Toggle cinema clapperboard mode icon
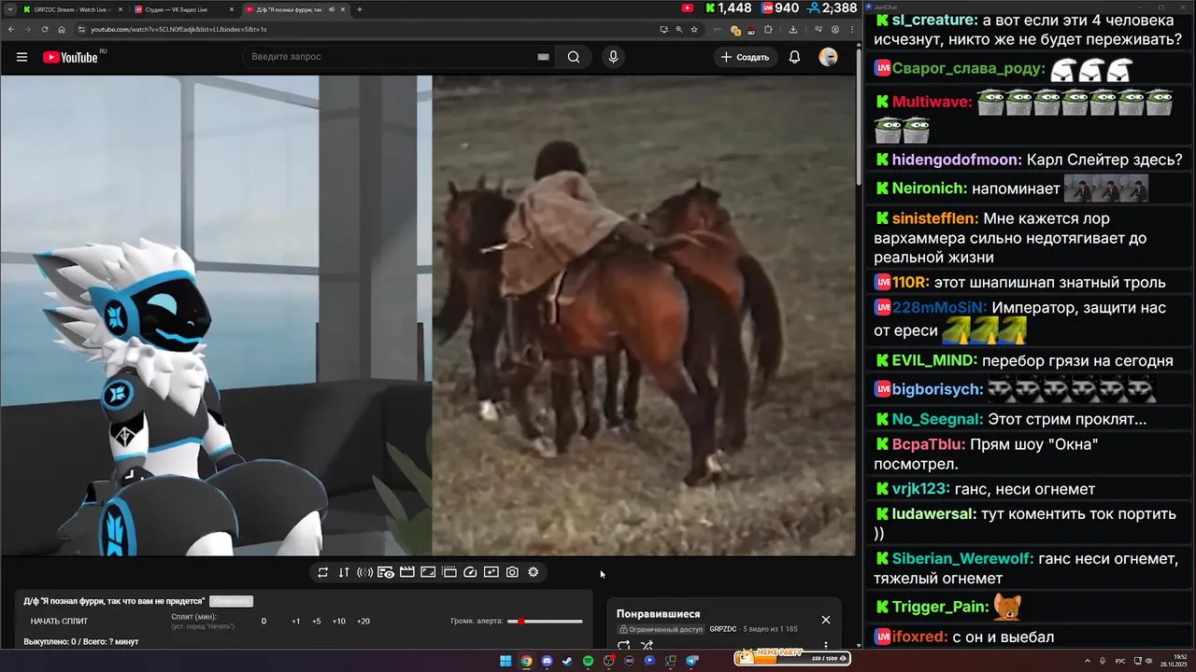The width and height of the screenshot is (1196, 672). (407, 572)
